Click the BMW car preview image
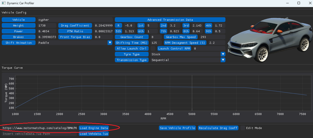This screenshot has width=313, height=138. point(269,40)
